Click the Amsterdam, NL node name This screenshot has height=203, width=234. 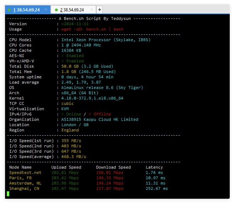click(25, 183)
